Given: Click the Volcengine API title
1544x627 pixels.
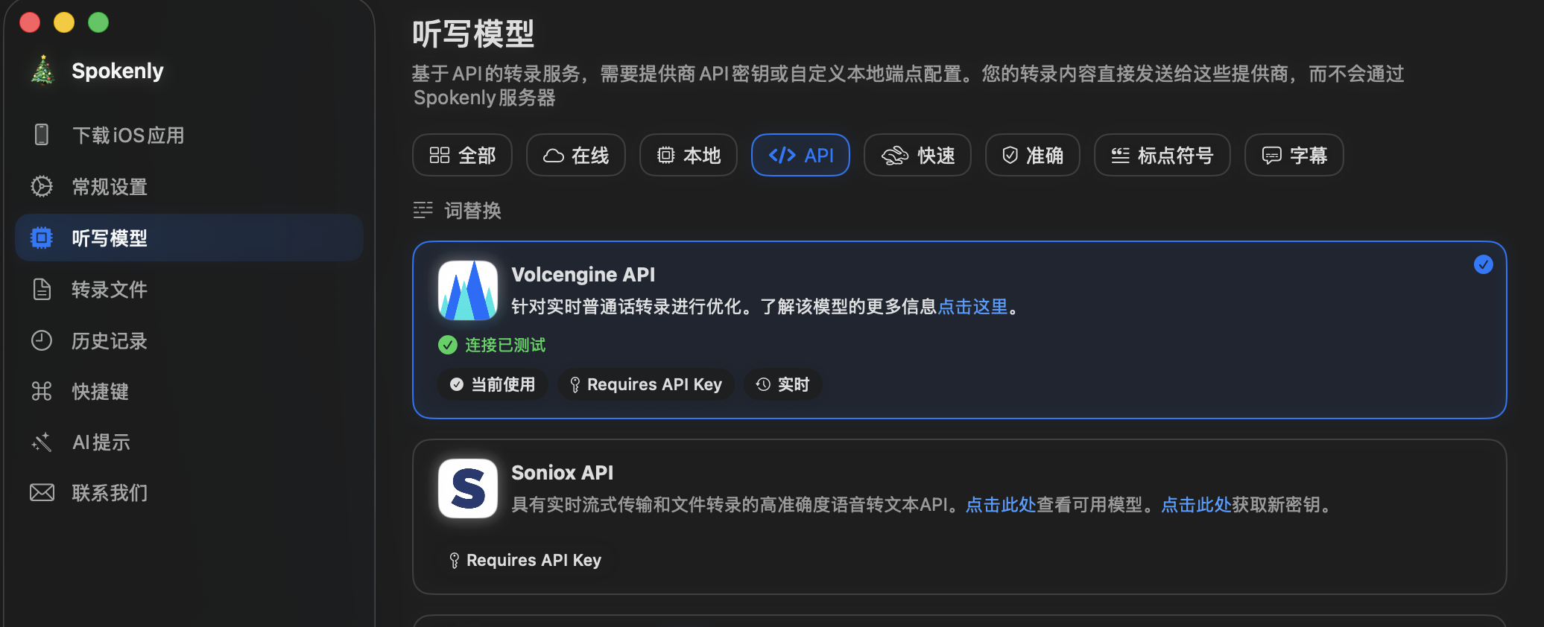Looking at the screenshot, I should point(583,275).
